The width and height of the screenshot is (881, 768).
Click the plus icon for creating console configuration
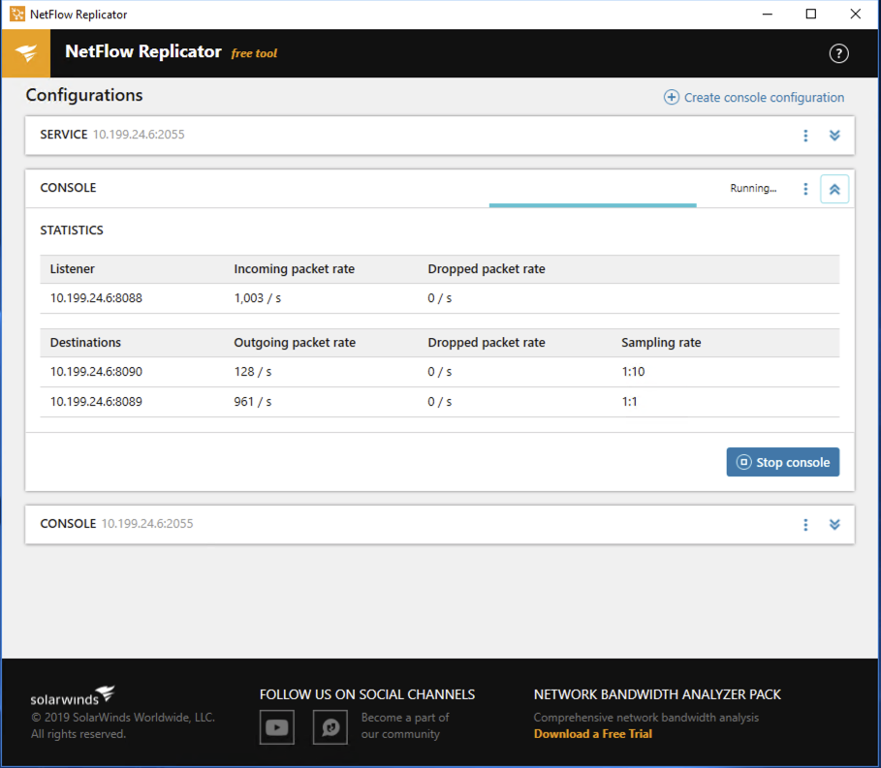671,97
